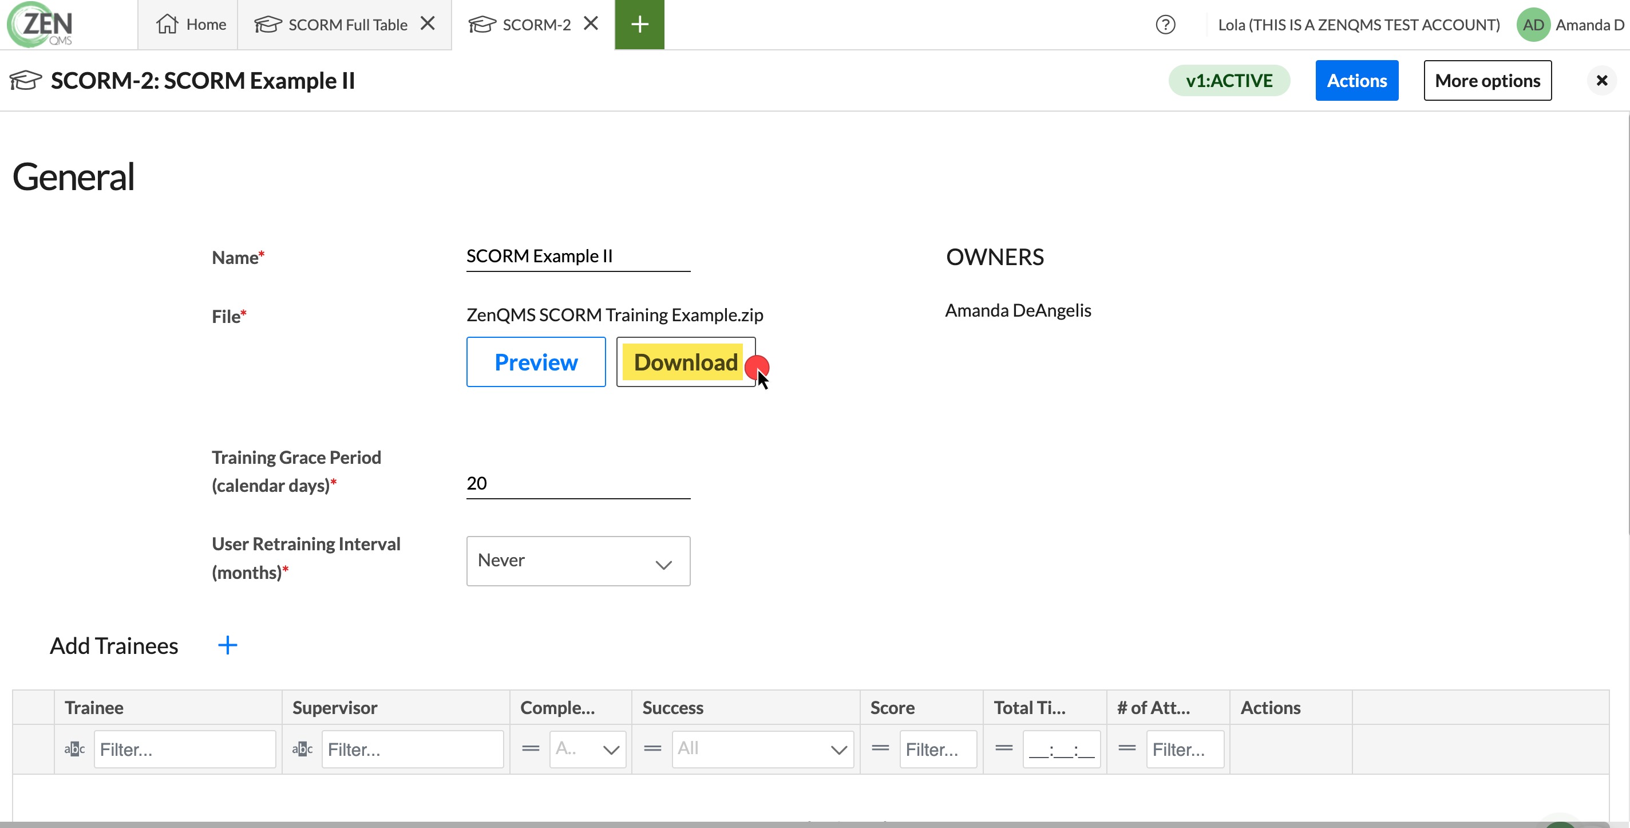Switch to the Home tab

point(191,25)
